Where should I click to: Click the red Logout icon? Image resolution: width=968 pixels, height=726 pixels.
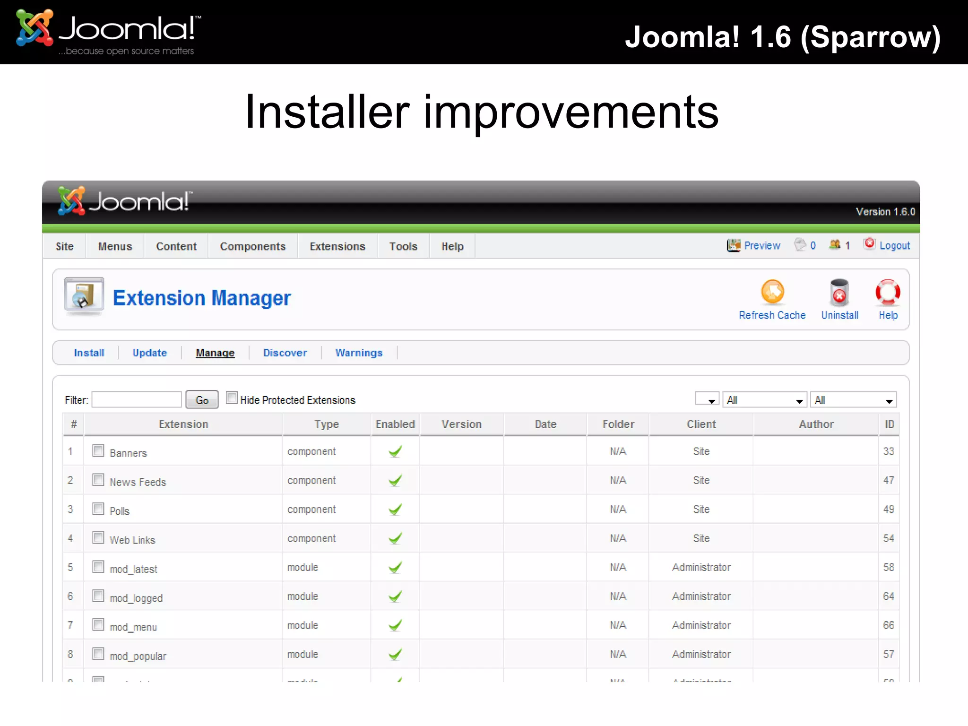pyautogui.click(x=869, y=243)
